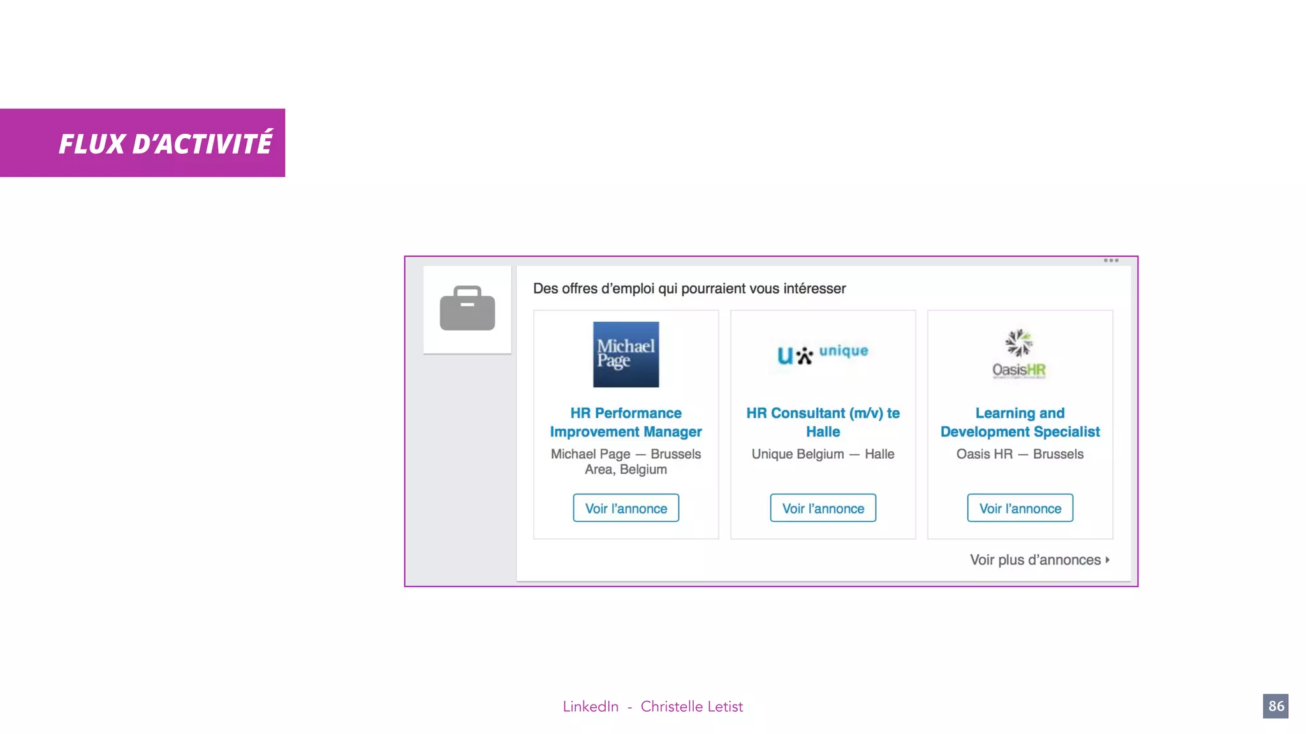This screenshot has height=734, width=1306.
Task: Expand Voir plus d'annonces link
Action: 1039,559
